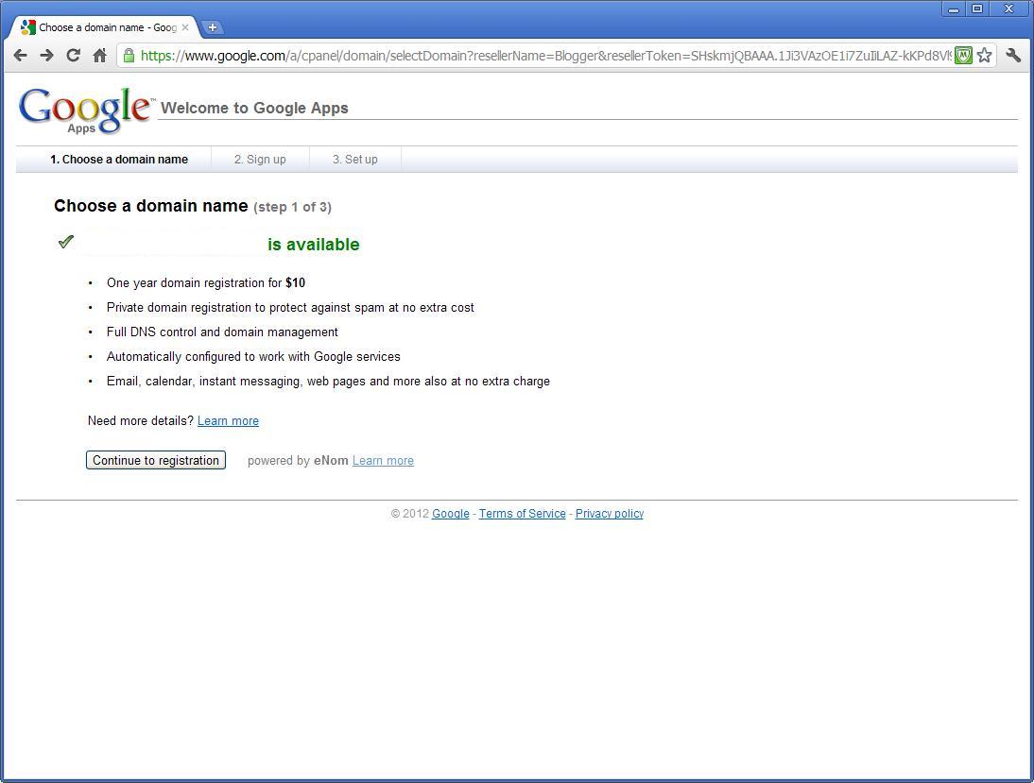Click 'One year domain registration for $10'
The width and height of the screenshot is (1034, 783).
[x=206, y=282]
